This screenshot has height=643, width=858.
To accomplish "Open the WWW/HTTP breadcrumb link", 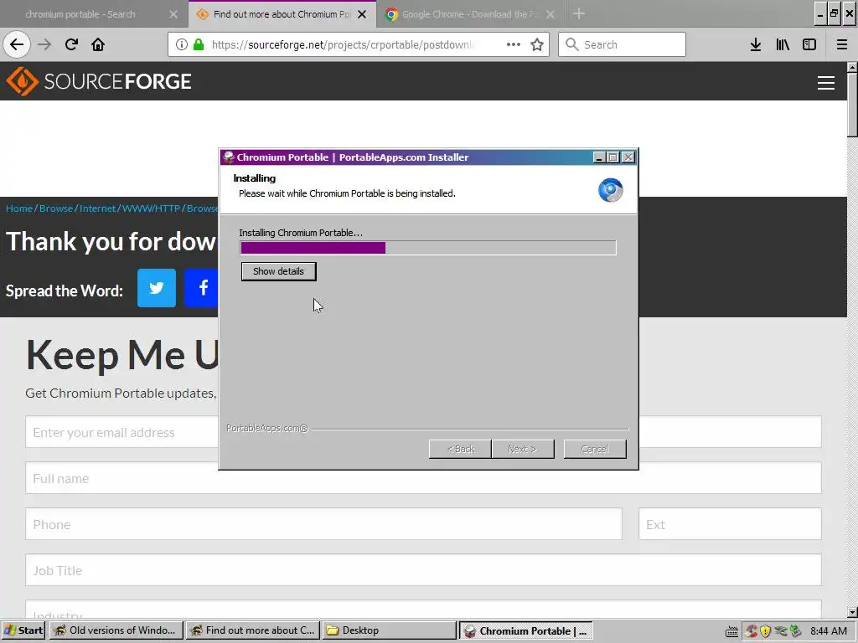I will (151, 208).
